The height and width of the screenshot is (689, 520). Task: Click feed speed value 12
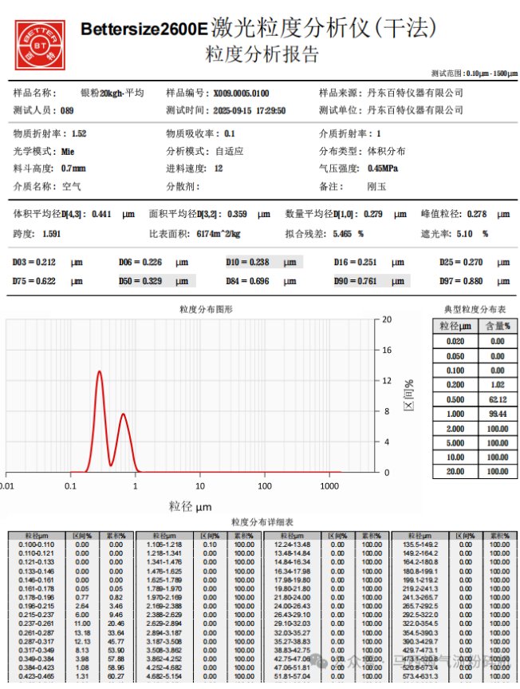(x=219, y=168)
